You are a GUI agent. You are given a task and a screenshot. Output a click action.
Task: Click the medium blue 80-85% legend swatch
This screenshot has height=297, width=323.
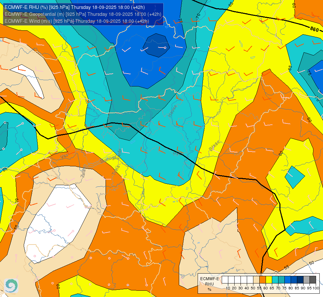click(294, 280)
